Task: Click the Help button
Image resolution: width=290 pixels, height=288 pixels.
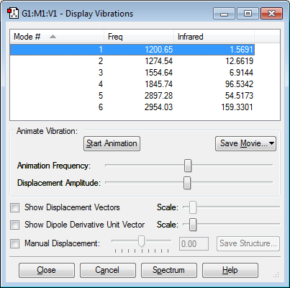Action: [230, 270]
